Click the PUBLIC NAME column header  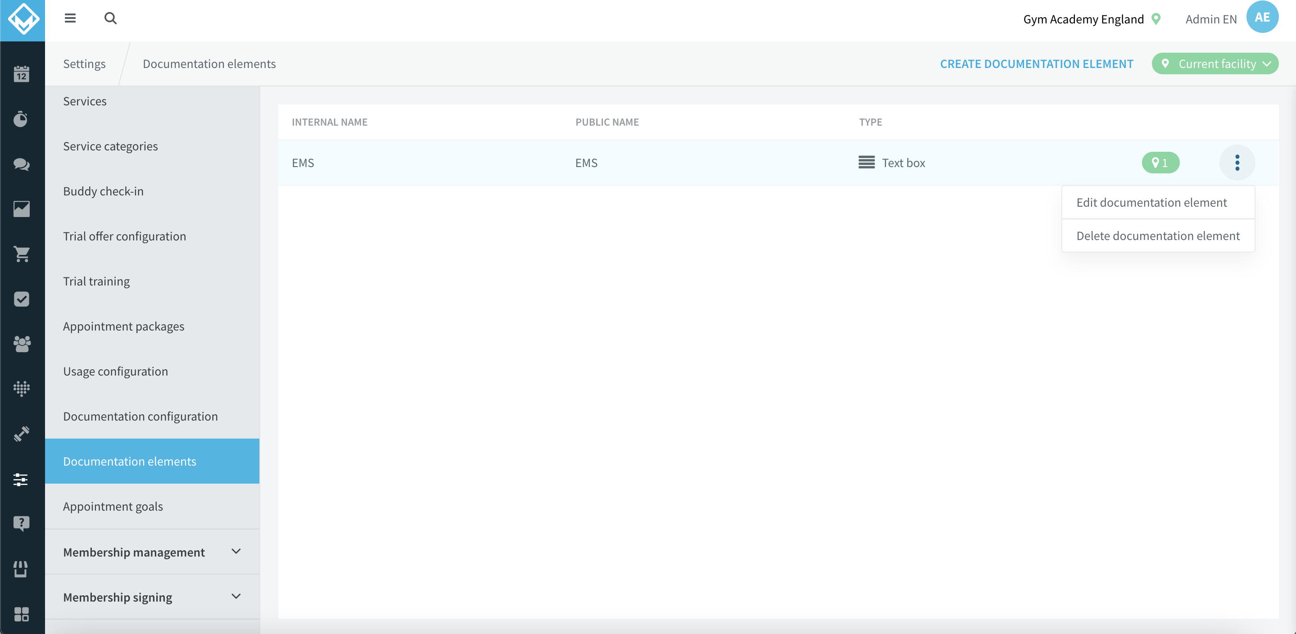point(607,122)
